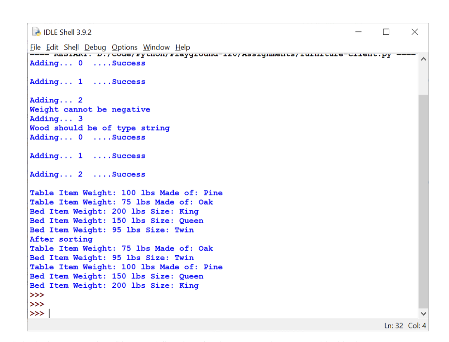This screenshot has width=449, height=342.
Task: Place the cursor at the active shell prompt
Action: pos(49,313)
